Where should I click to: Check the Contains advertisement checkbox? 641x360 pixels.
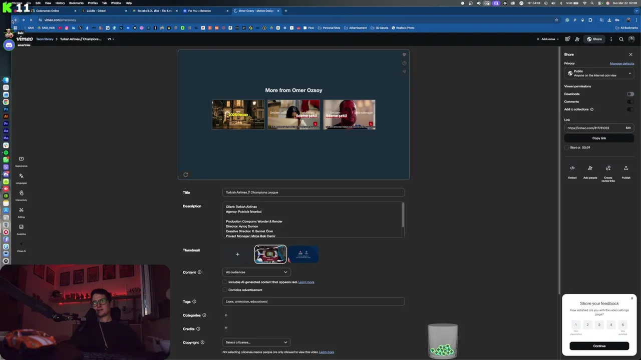[225, 290]
